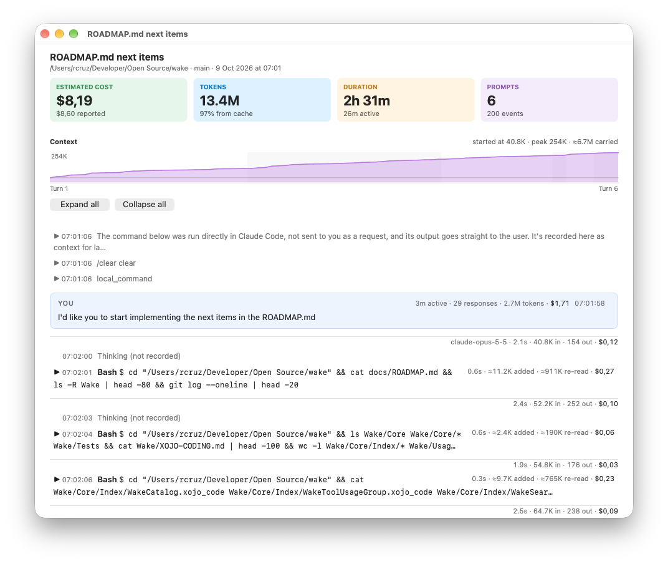The height and width of the screenshot is (564, 668).
Task: Click the 07:02:03 Thinking (not recorded) row
Action: coord(122,418)
